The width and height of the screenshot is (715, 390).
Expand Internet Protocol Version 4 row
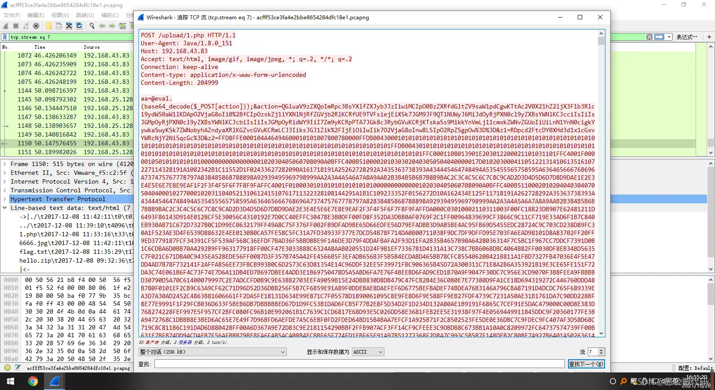point(5,181)
